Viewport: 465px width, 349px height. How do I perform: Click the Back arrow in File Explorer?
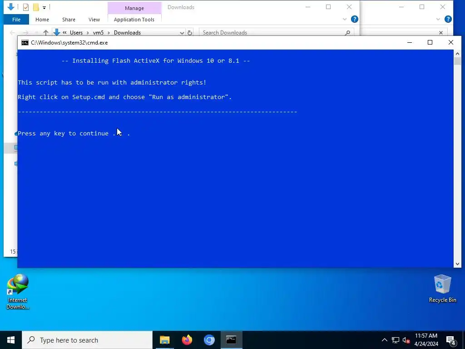point(12,33)
